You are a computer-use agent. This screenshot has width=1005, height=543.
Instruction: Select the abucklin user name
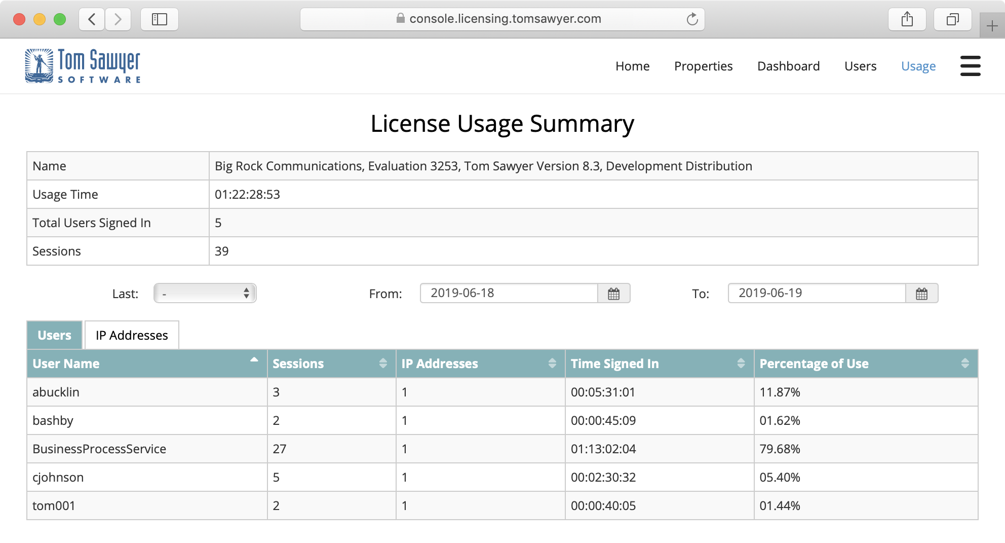[x=56, y=392]
